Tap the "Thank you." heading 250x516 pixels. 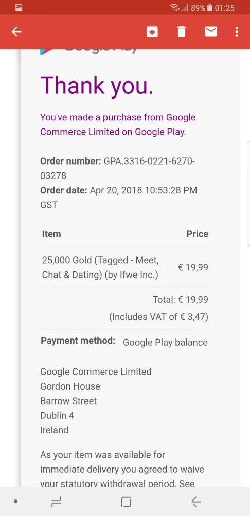click(97, 85)
